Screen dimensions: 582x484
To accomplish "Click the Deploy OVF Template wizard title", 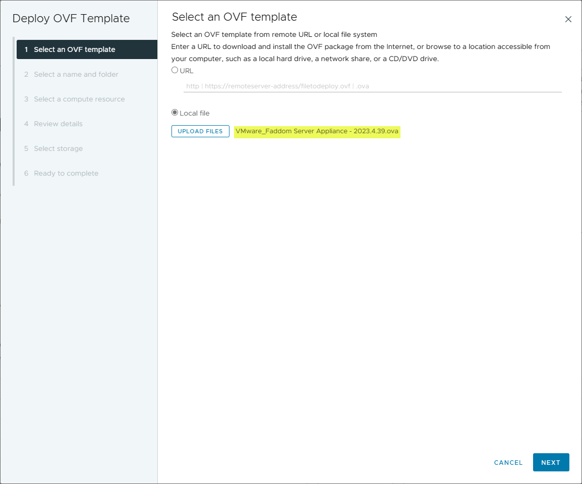I will 71,19.
